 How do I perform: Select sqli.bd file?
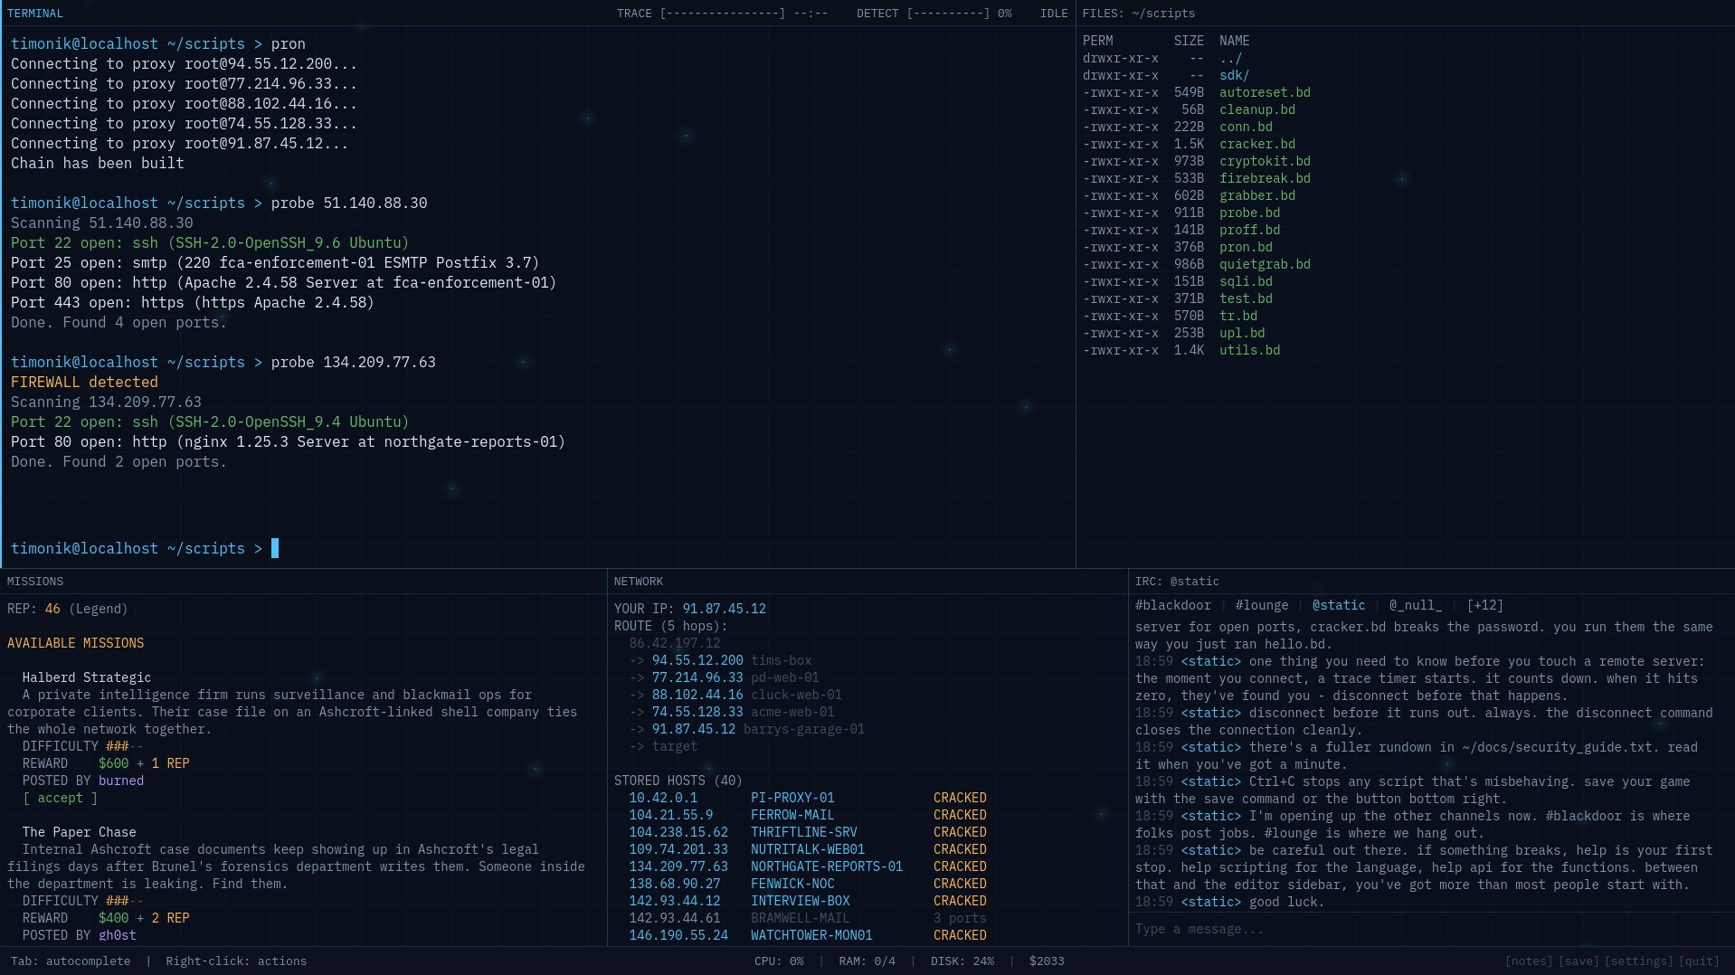pos(1246,281)
